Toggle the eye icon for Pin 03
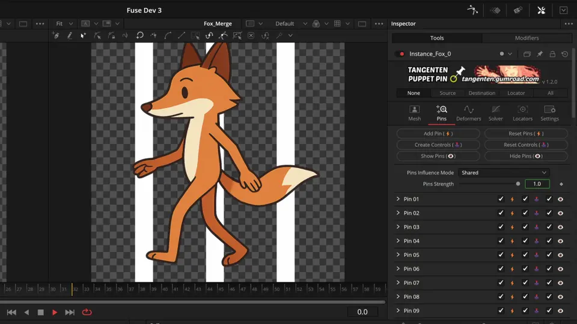 (x=560, y=227)
